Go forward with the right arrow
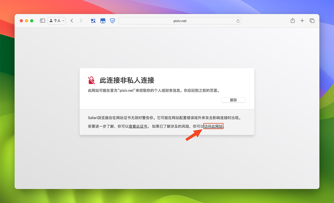This screenshot has height=203, width=334. coord(81,21)
